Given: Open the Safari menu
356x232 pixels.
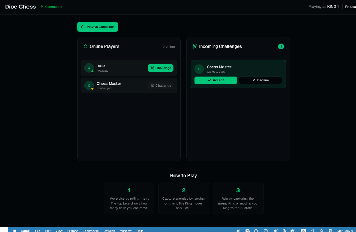Looking at the screenshot, I should point(25,231).
